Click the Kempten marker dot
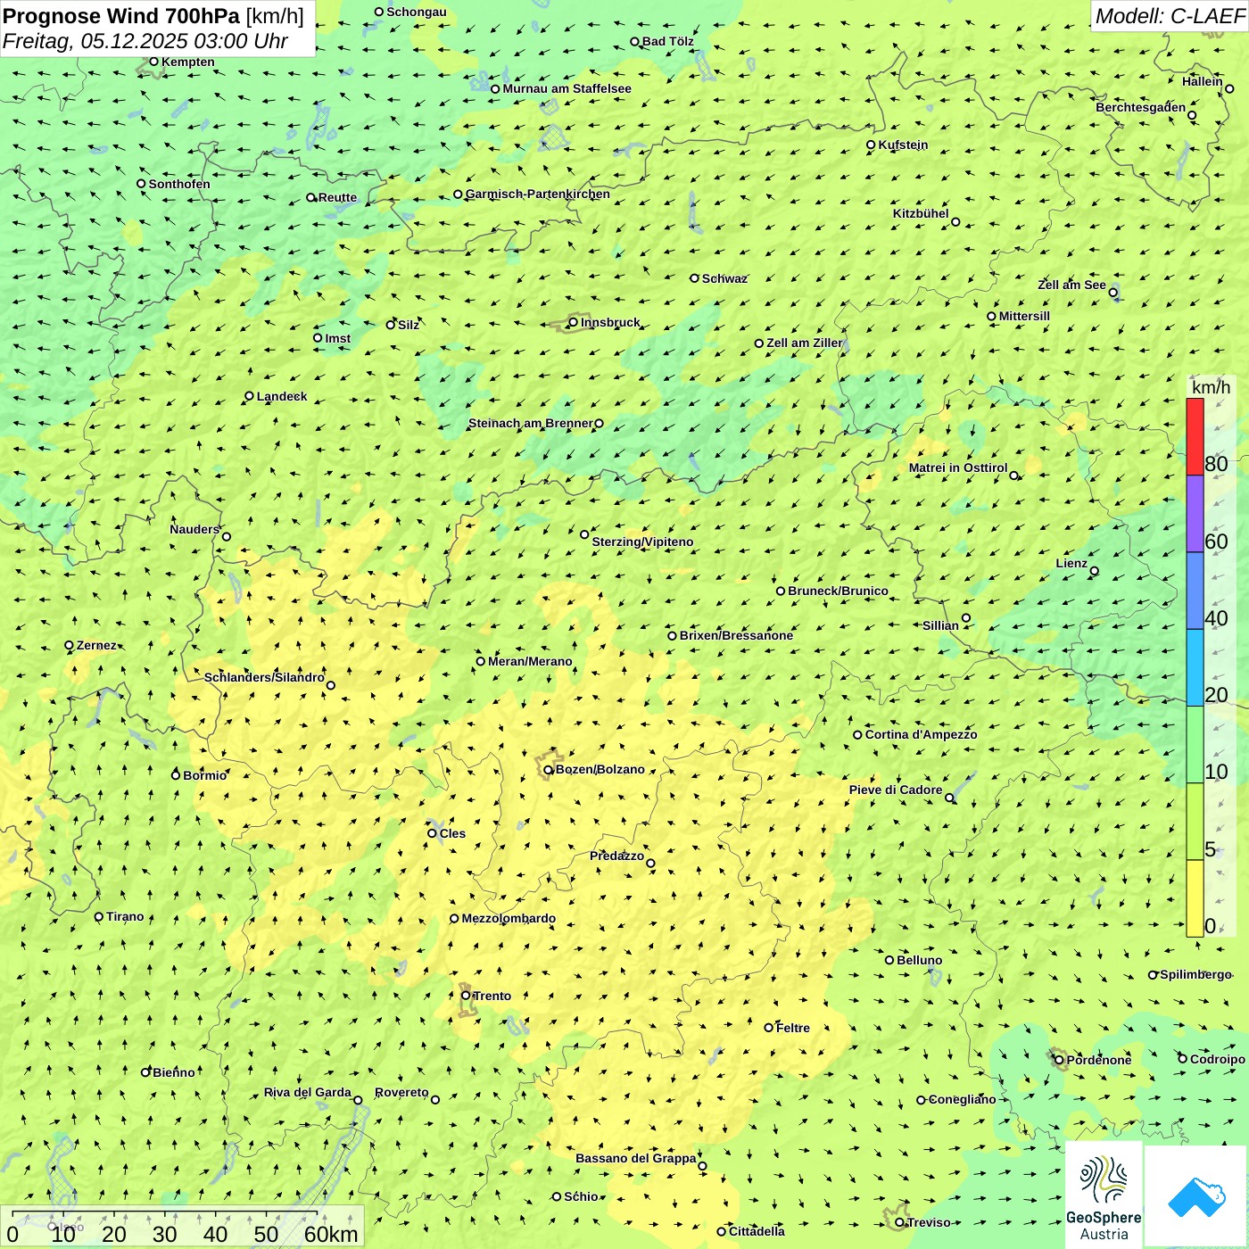 tap(153, 62)
